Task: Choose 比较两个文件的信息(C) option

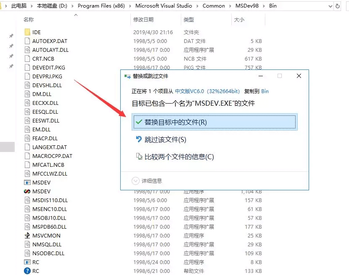Action: click(175, 157)
